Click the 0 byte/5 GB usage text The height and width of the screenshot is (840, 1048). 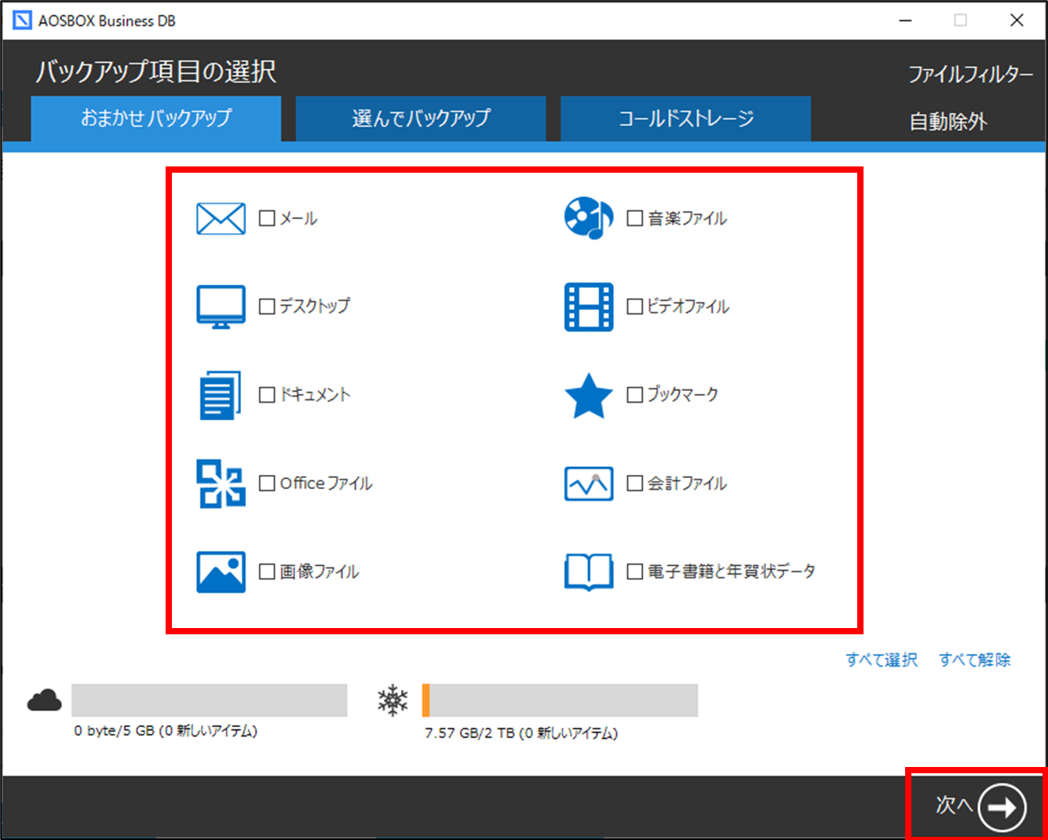[x=166, y=731]
